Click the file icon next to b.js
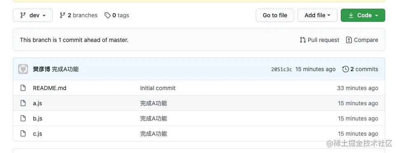Viewport: 398px width, 153px height. pyautogui.click(x=23, y=118)
